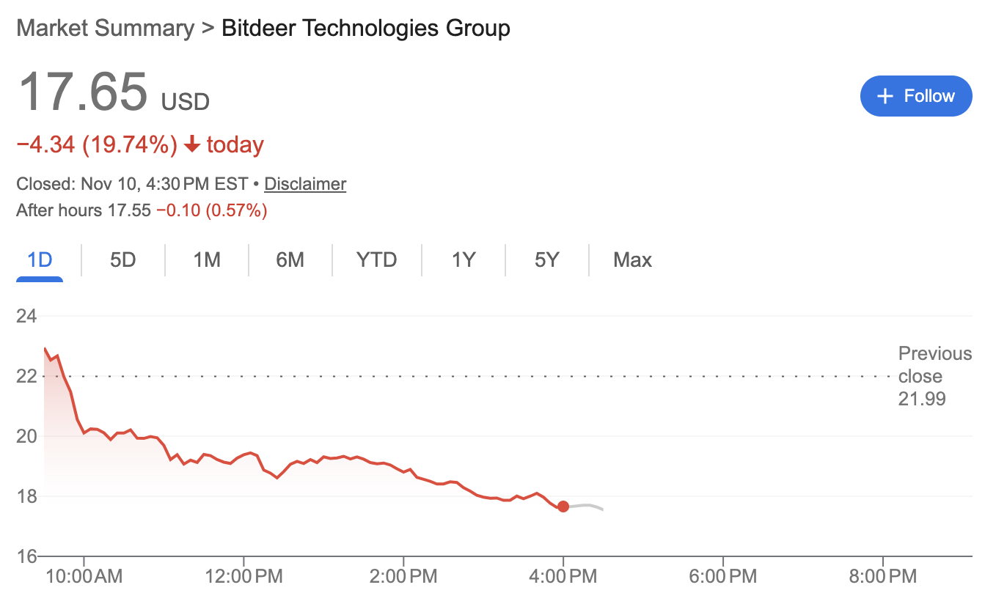Open the Max timeframe view
This screenshot has width=996, height=604.
(632, 259)
